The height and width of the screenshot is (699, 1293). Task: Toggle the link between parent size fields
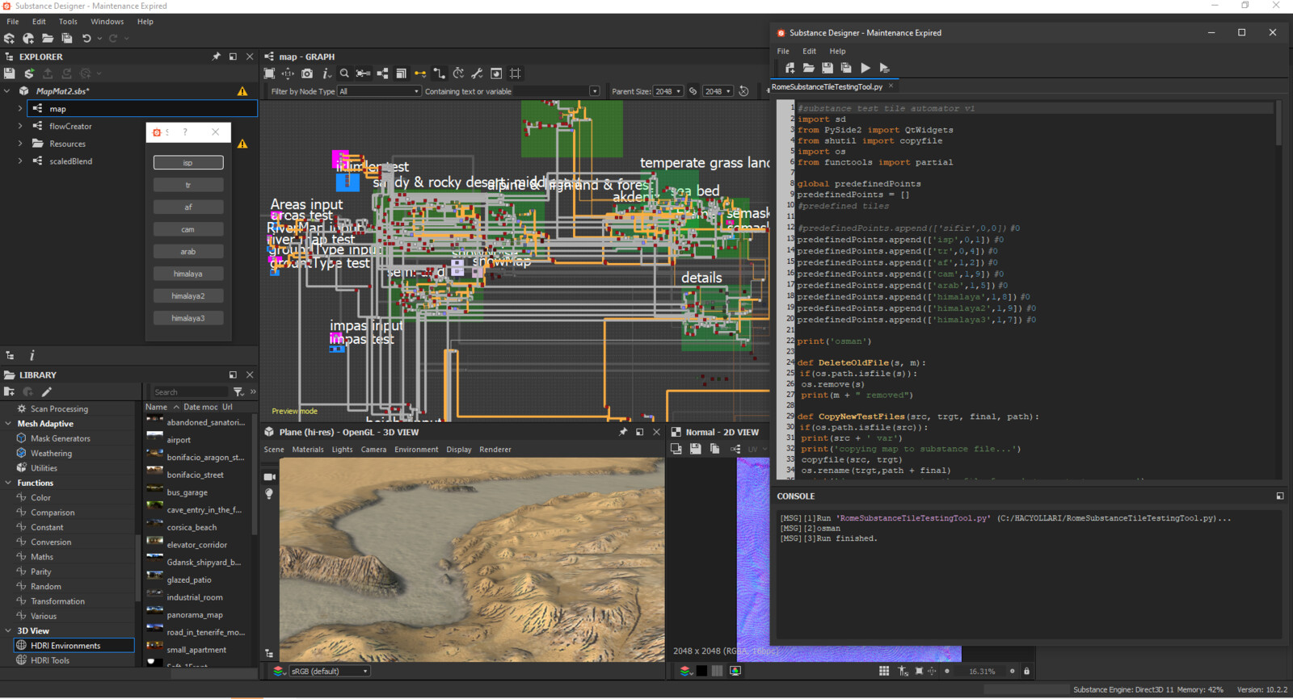[693, 91]
